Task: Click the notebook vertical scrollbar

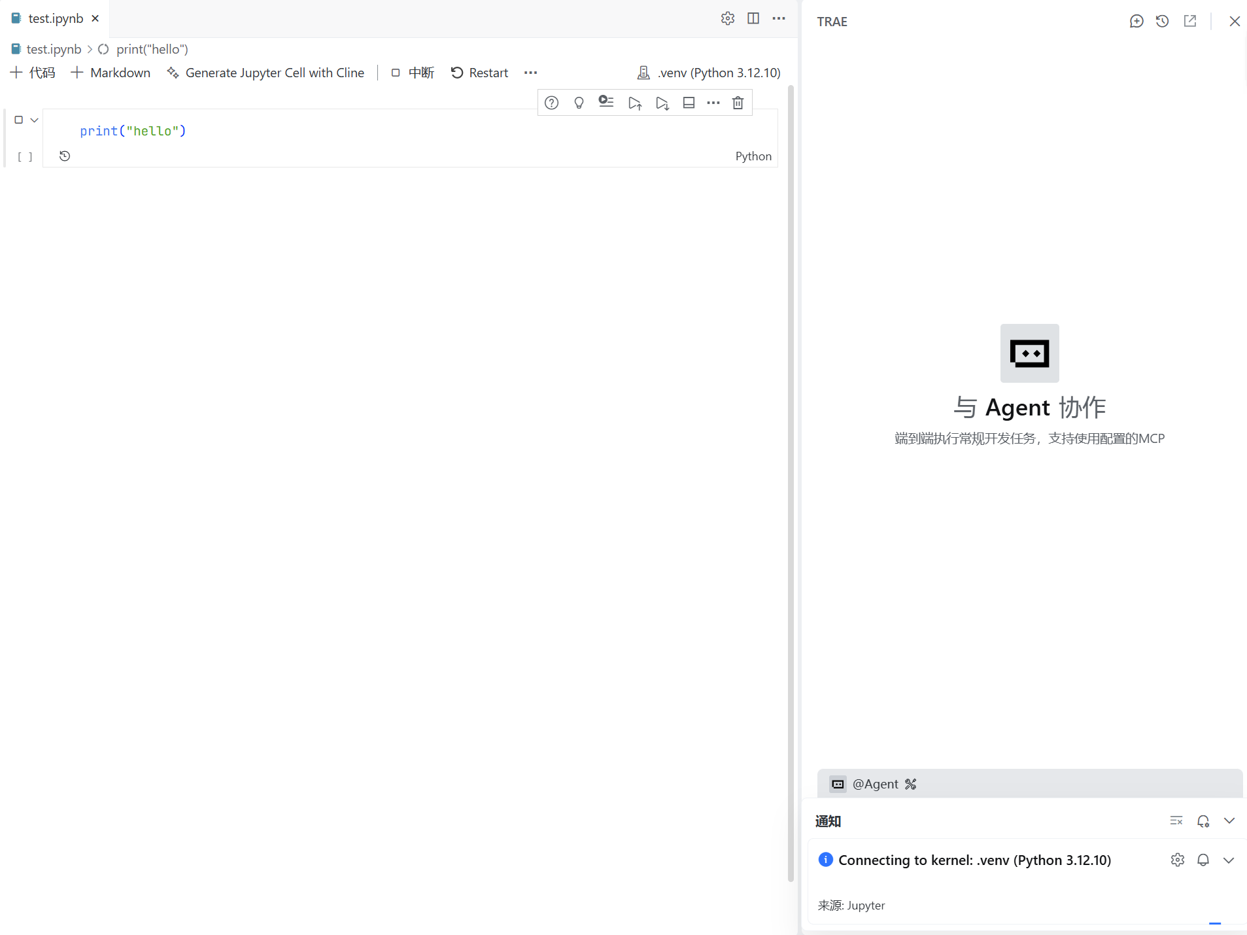Action: [791, 484]
